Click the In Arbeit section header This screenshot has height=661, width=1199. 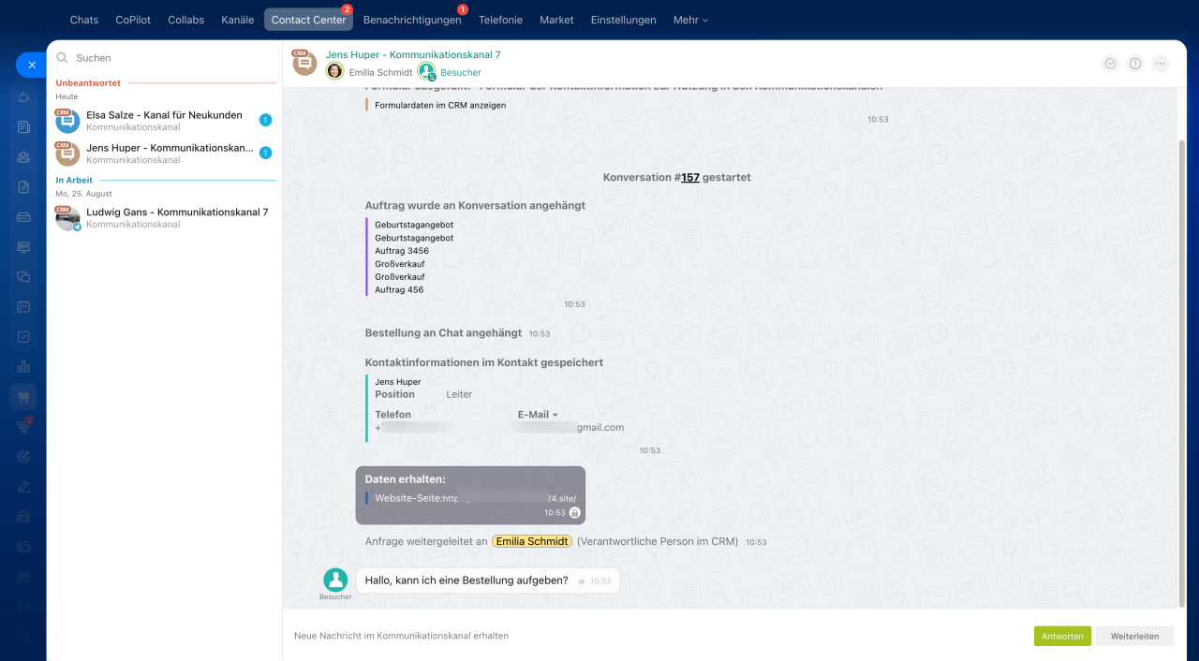point(74,181)
